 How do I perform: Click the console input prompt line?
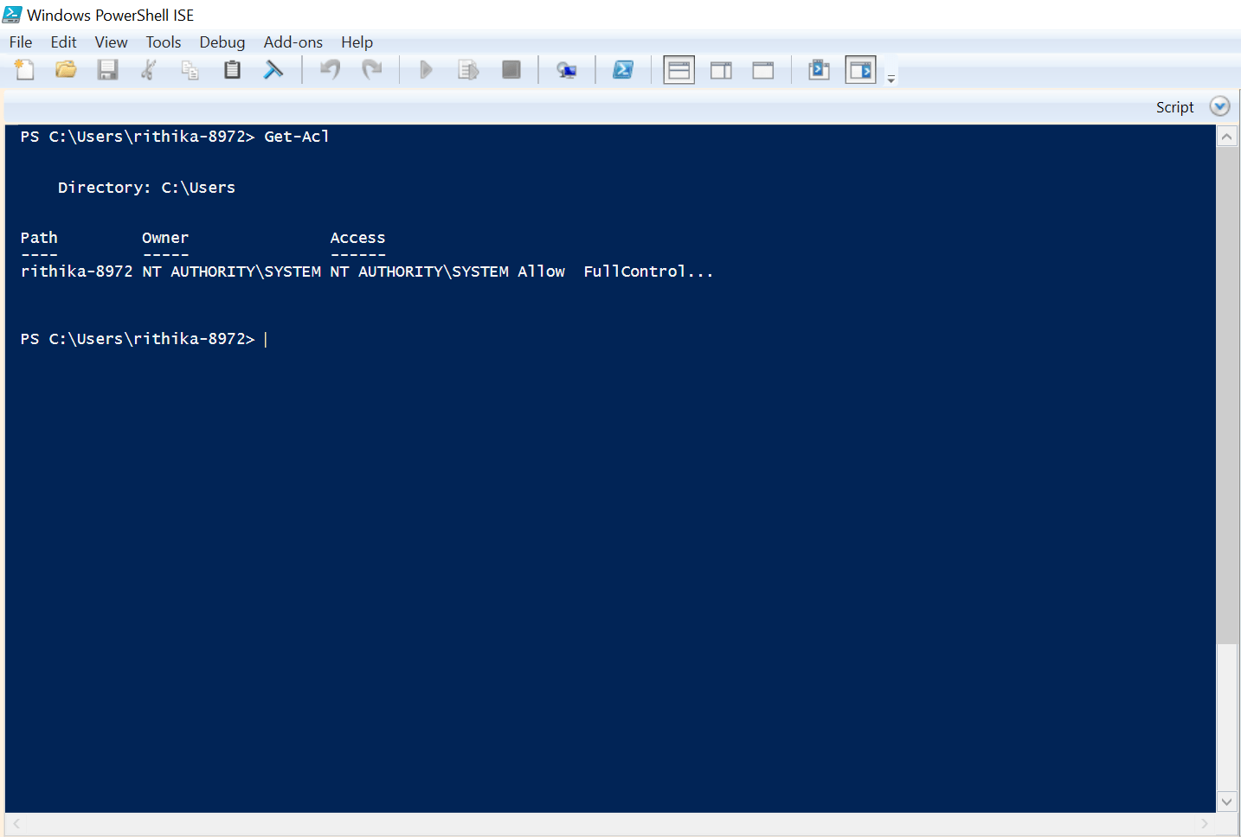[x=268, y=338]
